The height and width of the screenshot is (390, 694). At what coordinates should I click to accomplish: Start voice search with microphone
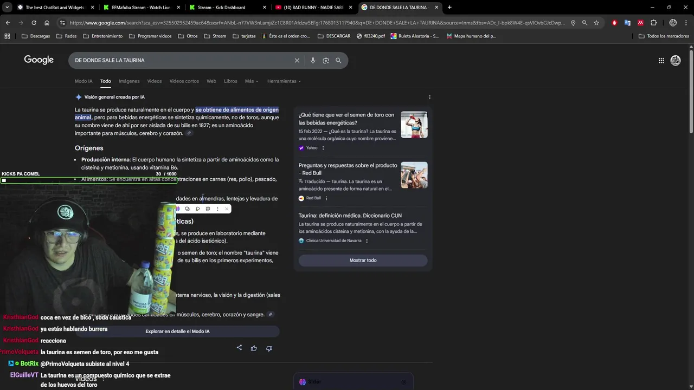[313, 60]
